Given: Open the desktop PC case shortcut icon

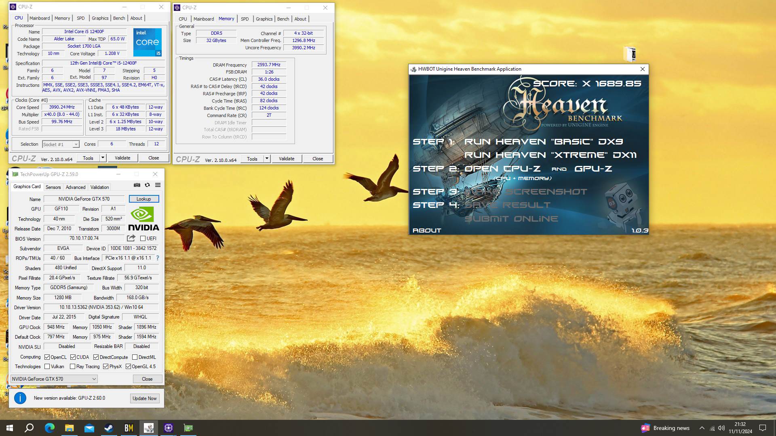Looking at the screenshot, I should point(630,54).
